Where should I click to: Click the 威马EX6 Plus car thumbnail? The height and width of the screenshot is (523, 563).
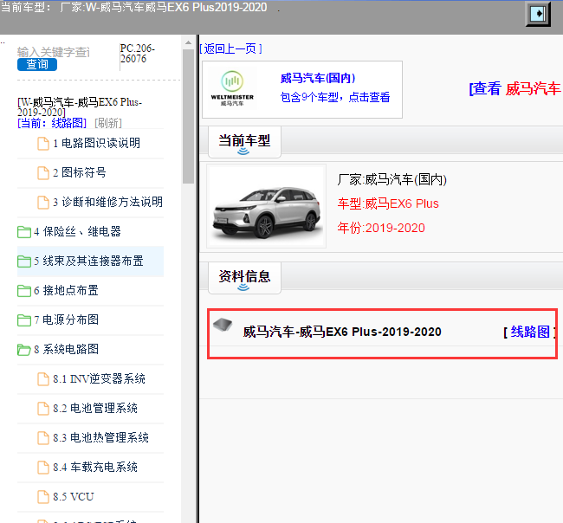pos(267,206)
